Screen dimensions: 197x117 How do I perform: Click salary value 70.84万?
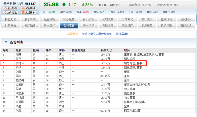click(x=105, y=102)
